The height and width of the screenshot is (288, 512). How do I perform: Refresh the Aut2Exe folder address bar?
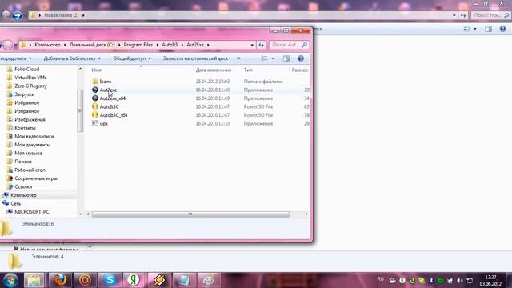(x=262, y=45)
